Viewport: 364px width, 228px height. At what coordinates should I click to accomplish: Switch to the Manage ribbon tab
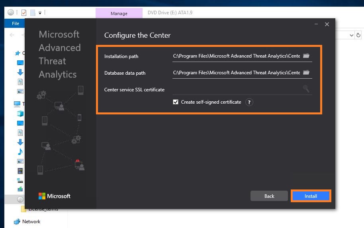(x=119, y=14)
